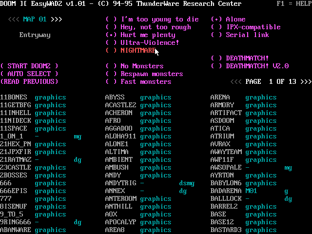Select ACASTLE2 wad file
Image resolution: width=312 pixels, height=234 pixels.
point(120,105)
